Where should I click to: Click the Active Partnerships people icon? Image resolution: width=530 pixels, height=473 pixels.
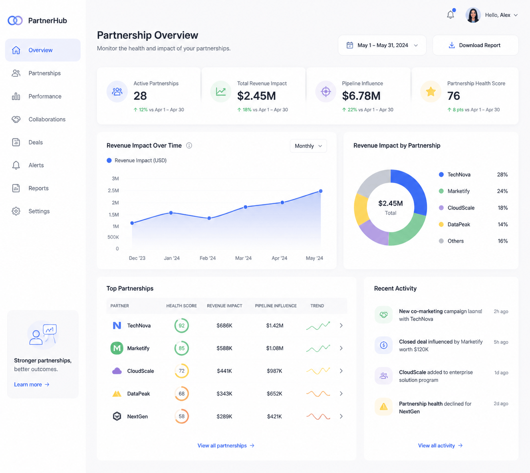click(x=117, y=91)
